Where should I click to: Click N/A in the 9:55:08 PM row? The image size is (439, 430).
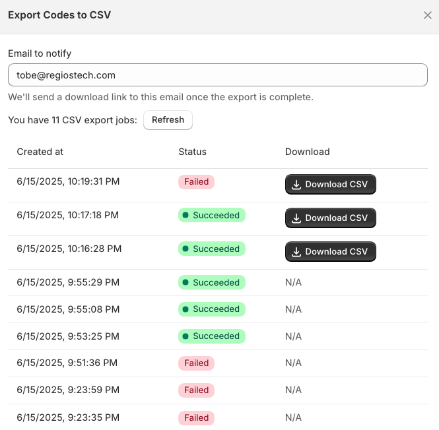pos(293,309)
